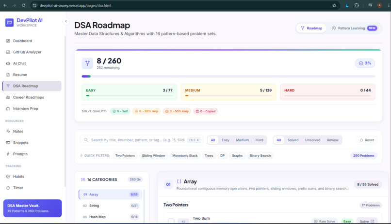Apply the Sliding Window quick filter
The width and height of the screenshot is (391, 224).
pos(153,156)
